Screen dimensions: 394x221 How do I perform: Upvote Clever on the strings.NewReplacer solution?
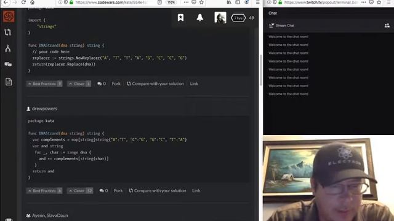(79, 83)
